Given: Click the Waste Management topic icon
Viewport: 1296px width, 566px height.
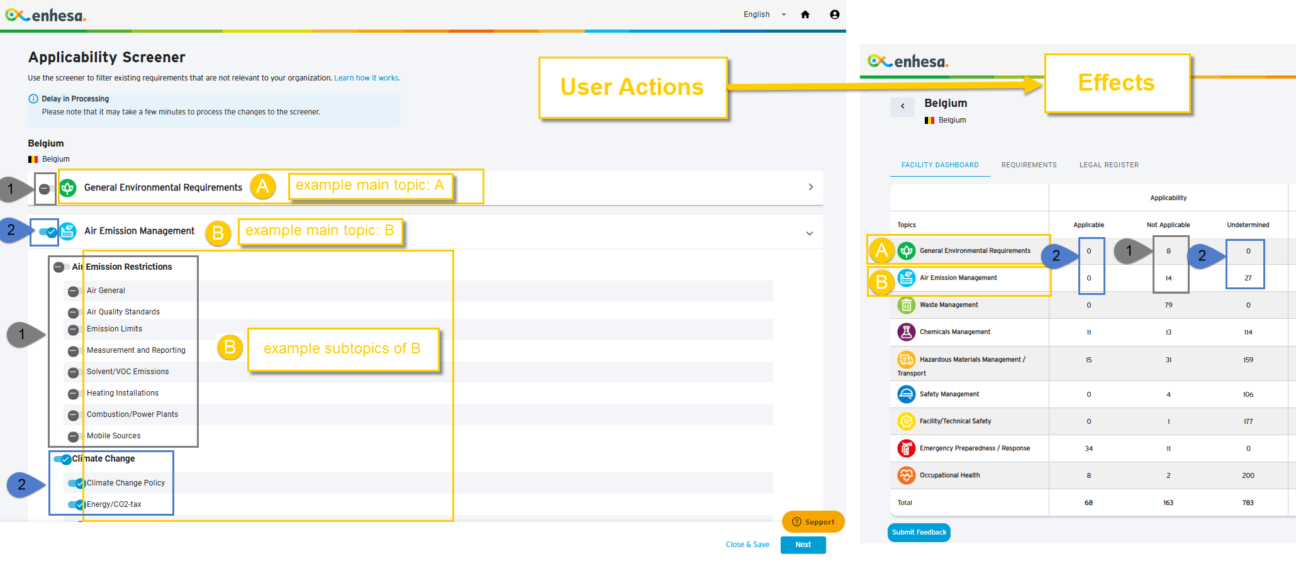Looking at the screenshot, I should click(906, 305).
